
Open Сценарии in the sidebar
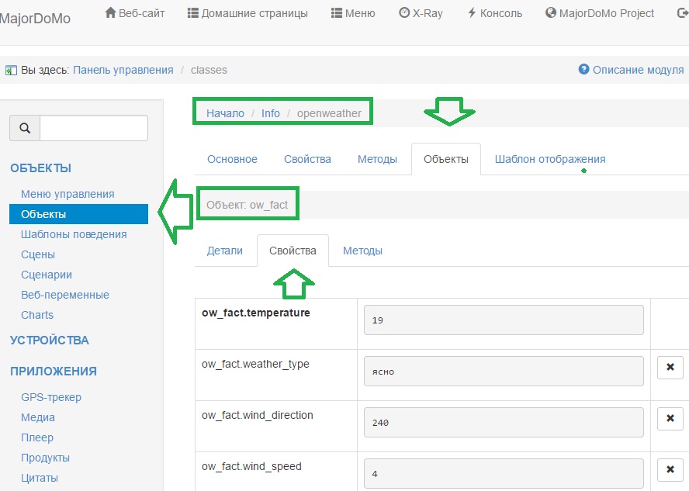(46, 275)
